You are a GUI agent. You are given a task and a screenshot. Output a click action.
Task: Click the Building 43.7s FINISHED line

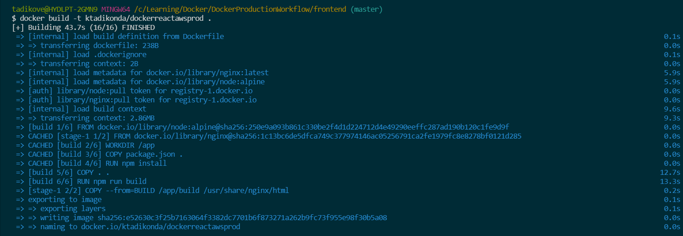(x=83, y=28)
